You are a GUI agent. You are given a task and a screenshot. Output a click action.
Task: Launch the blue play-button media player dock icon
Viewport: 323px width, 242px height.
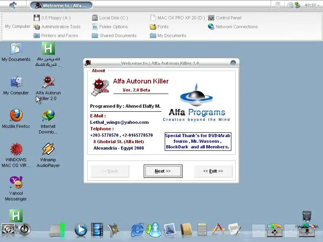point(80,229)
